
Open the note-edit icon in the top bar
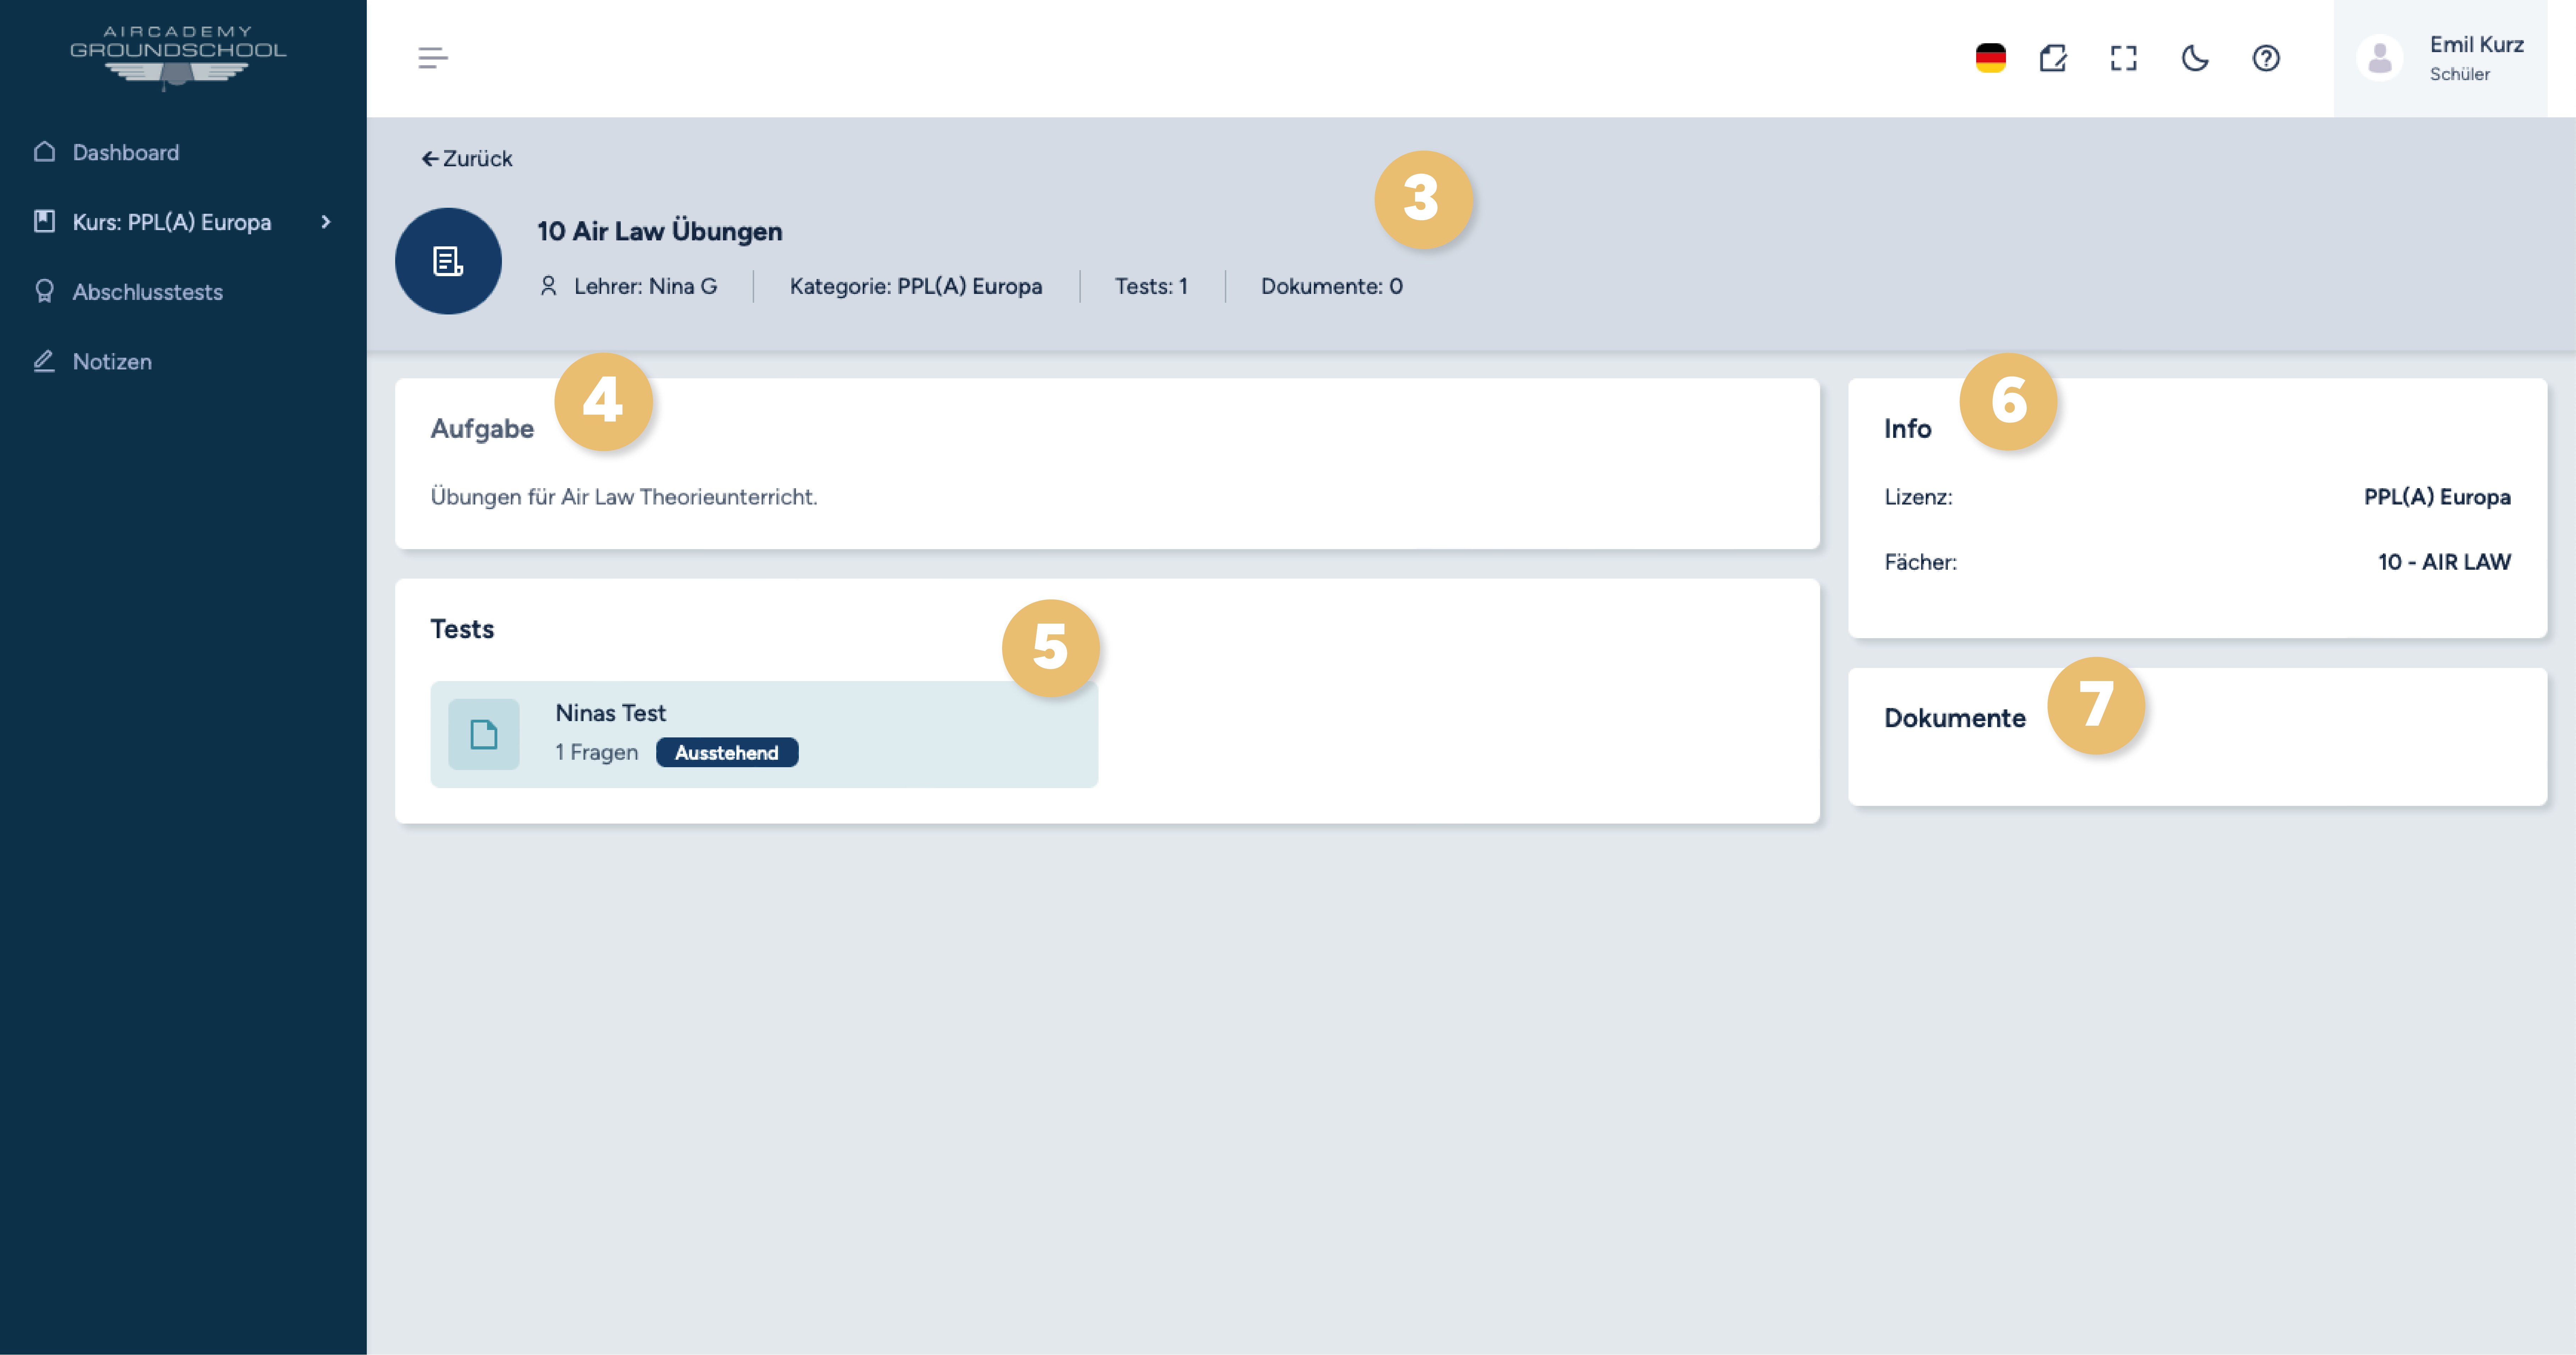[2053, 58]
